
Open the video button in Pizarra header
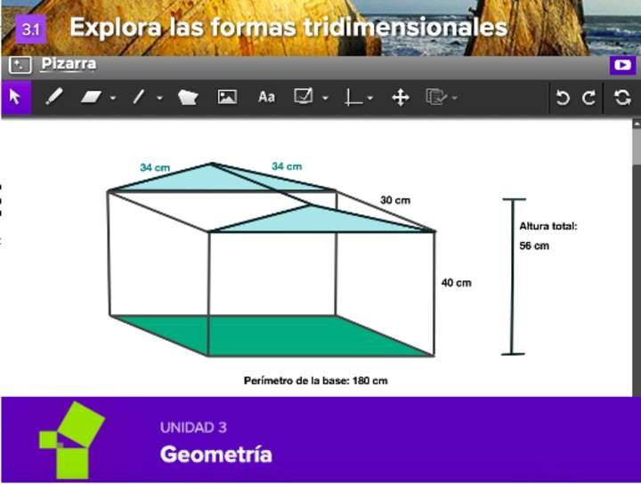[621, 65]
